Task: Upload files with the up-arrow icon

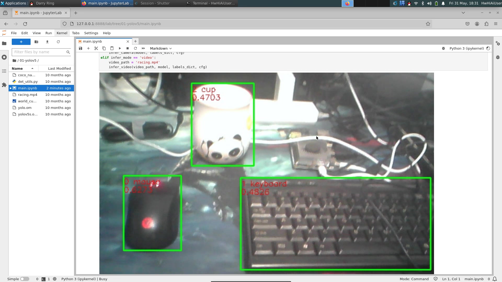Action: pyautogui.click(x=47, y=42)
